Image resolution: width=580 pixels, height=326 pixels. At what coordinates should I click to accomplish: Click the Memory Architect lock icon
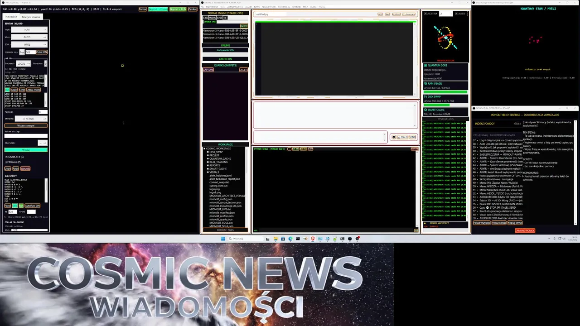(425, 223)
